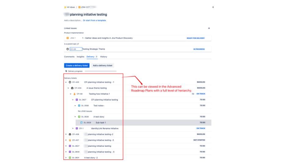The height and width of the screenshot is (165, 293).
Task: Click the All ideas breadcrumb icon
Action: tap(65, 7)
